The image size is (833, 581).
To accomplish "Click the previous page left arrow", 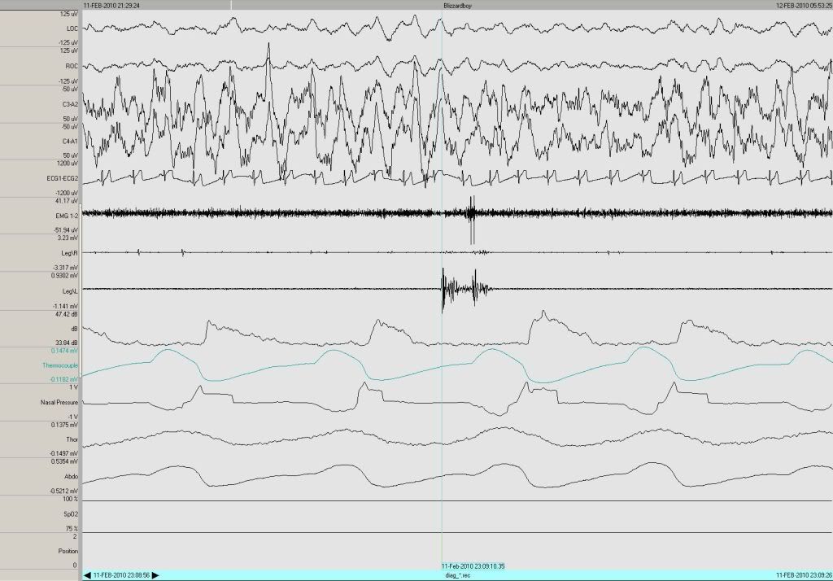I will coord(88,575).
